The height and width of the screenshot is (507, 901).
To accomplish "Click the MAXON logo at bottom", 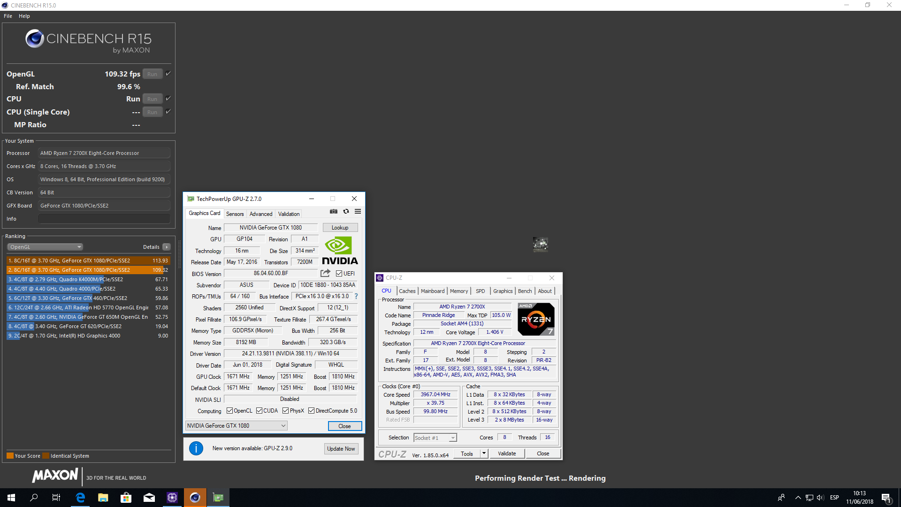I will 55,475.
